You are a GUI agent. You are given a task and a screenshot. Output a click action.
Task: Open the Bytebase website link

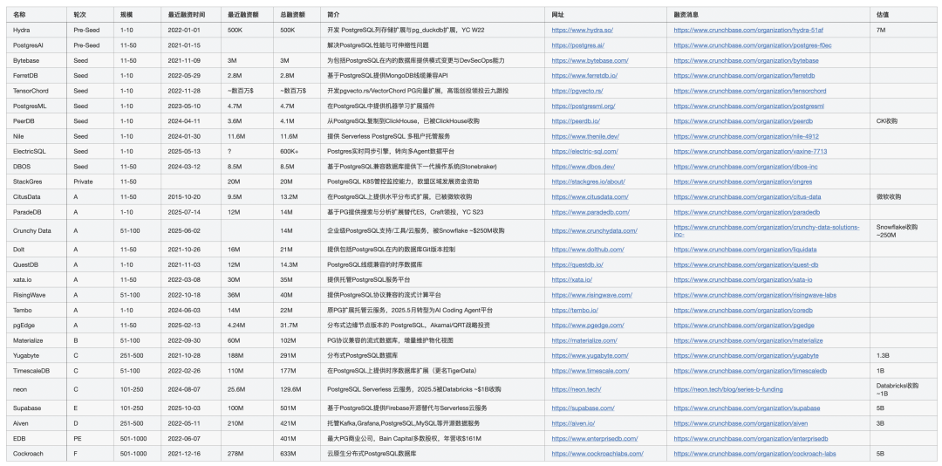590,60
